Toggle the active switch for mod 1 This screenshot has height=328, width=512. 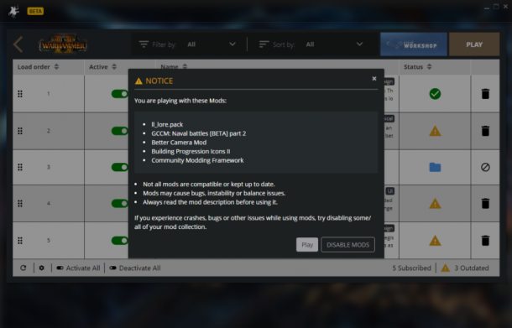point(120,94)
